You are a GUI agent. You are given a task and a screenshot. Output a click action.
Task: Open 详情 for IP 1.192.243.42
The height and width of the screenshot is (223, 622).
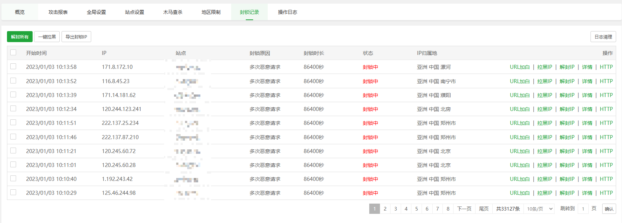tap(587, 179)
